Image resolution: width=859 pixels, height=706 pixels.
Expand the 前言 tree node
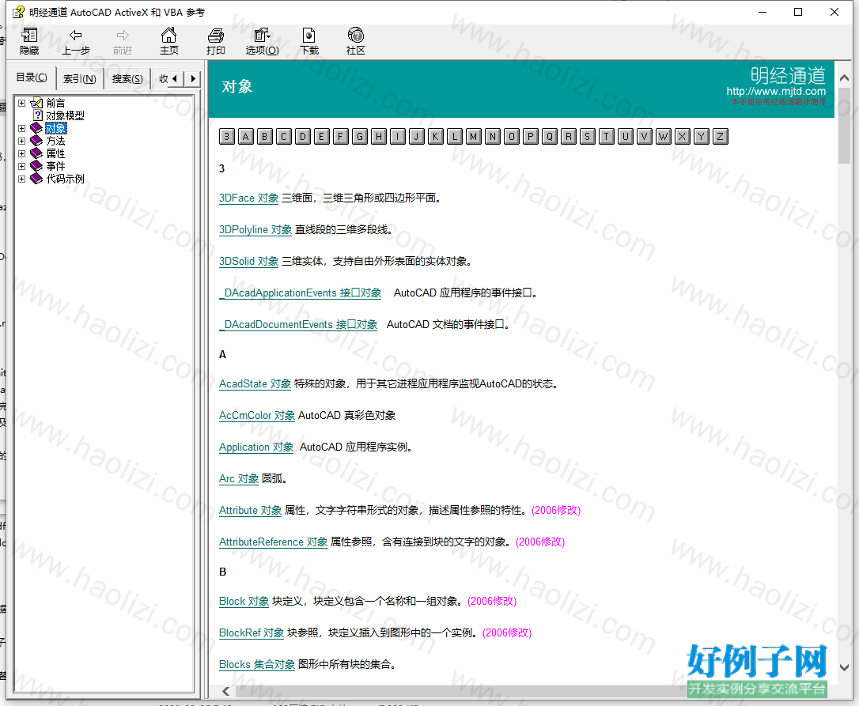(22, 103)
